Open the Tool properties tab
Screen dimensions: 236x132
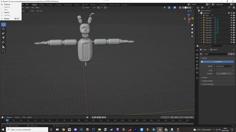click(x=197, y=50)
